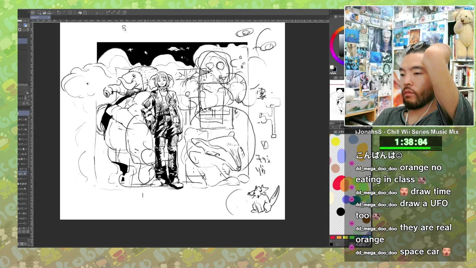476x268 pixels.
Task: Delete sub tool with bottom trash icon
Action: coord(28,232)
